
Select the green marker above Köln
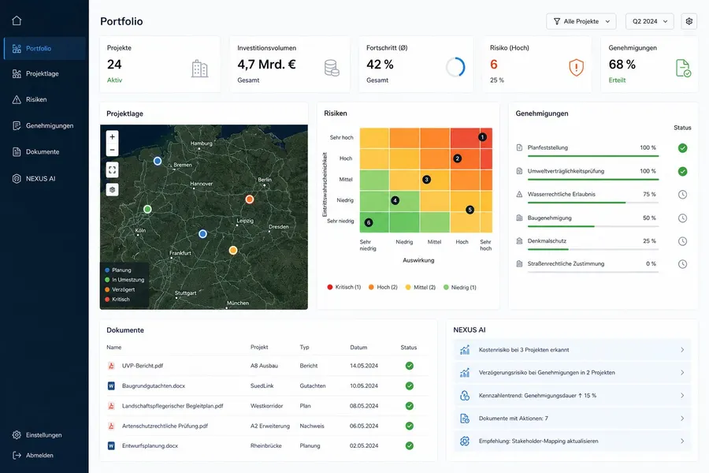tap(147, 209)
